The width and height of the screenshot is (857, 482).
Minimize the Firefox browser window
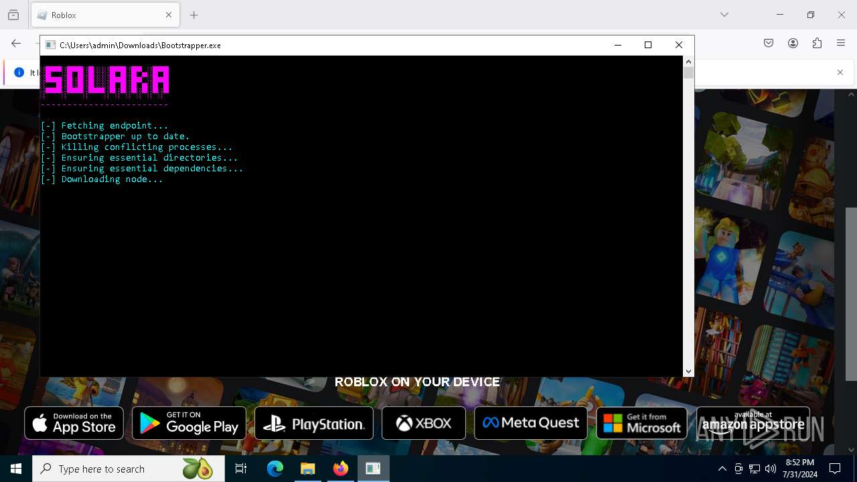point(780,15)
